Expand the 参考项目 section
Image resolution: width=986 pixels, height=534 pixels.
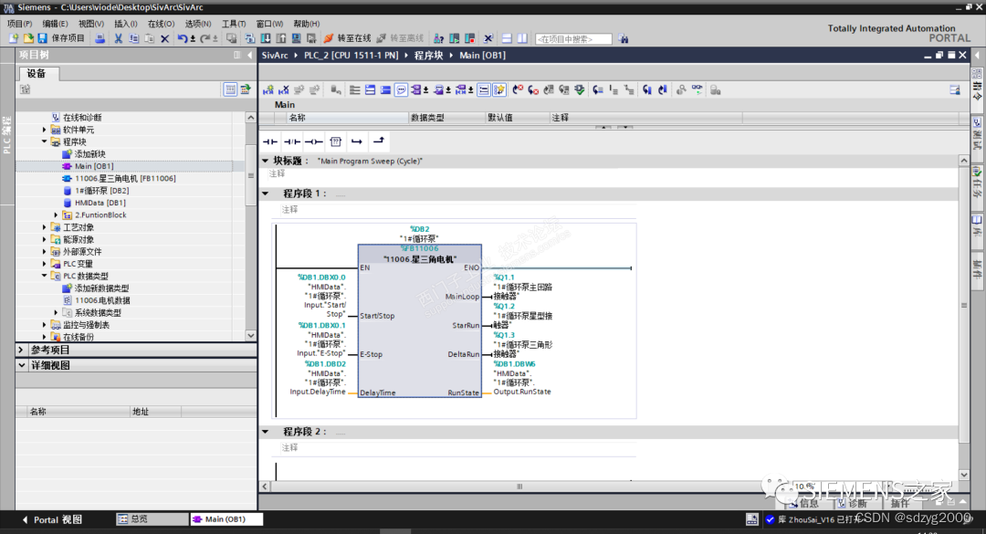click(x=21, y=350)
